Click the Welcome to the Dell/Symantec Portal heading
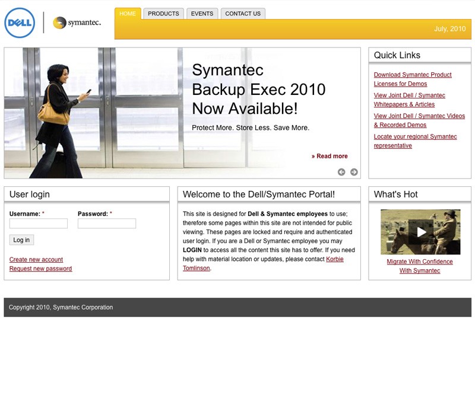 [259, 195]
